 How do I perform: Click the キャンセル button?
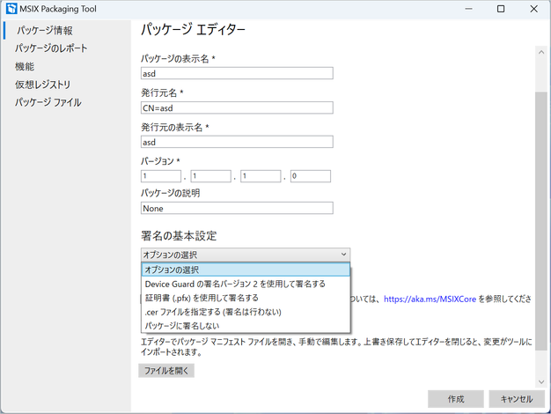point(517,399)
